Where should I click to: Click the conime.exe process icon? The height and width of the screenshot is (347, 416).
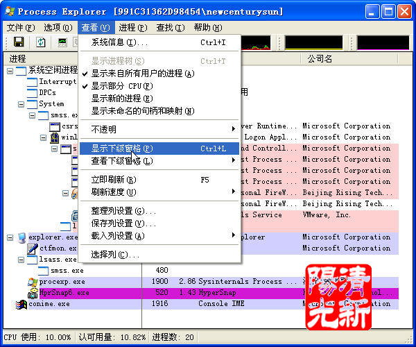click(21, 304)
